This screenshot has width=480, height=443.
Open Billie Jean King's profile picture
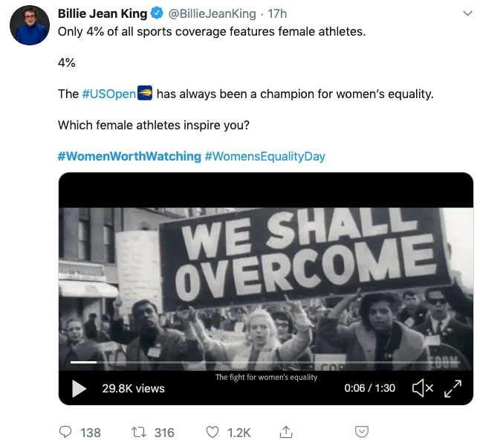29,25
